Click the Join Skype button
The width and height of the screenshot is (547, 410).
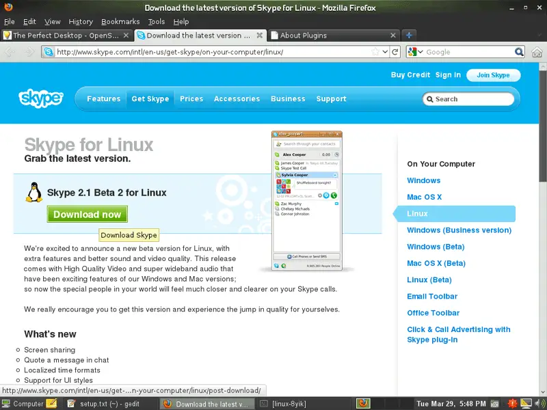coord(493,75)
